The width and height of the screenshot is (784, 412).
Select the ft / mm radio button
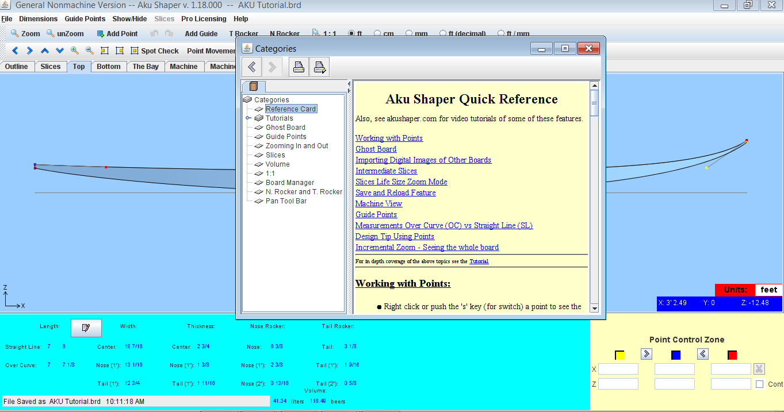pyautogui.click(x=501, y=34)
